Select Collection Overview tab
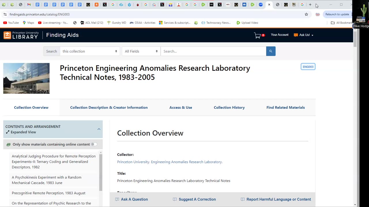 coord(31,108)
